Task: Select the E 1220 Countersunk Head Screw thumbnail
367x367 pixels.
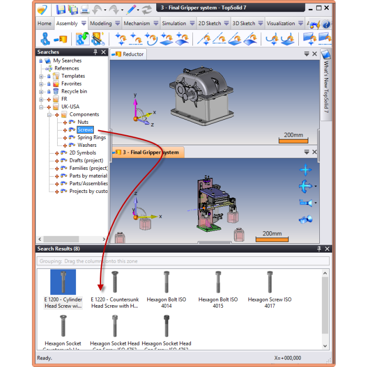Action: [115, 282]
